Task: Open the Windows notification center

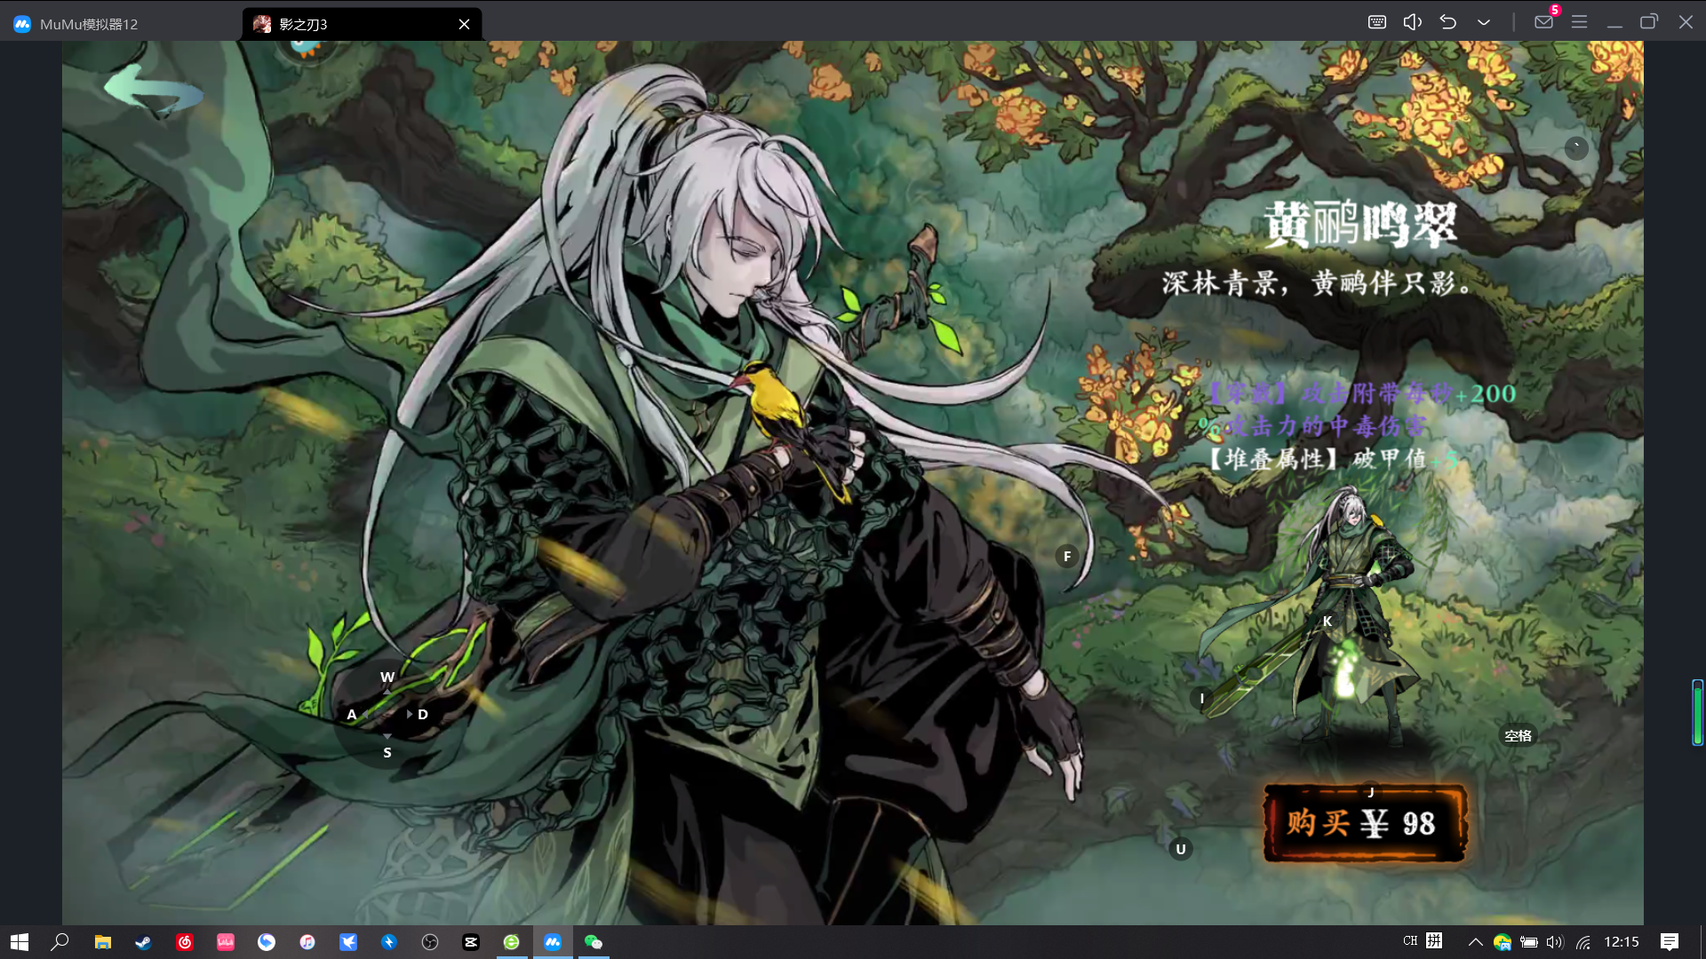Action: (1670, 942)
